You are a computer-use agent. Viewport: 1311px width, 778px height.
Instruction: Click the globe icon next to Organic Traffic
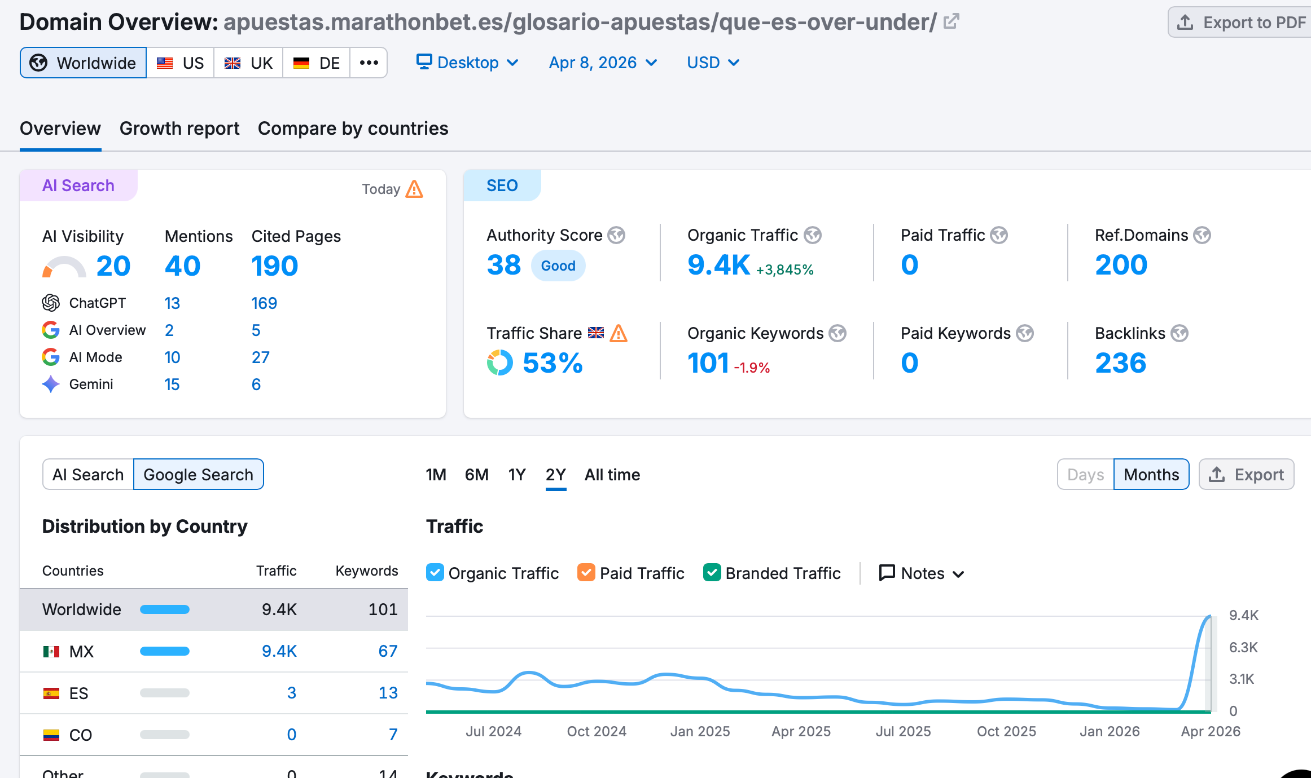tap(813, 235)
